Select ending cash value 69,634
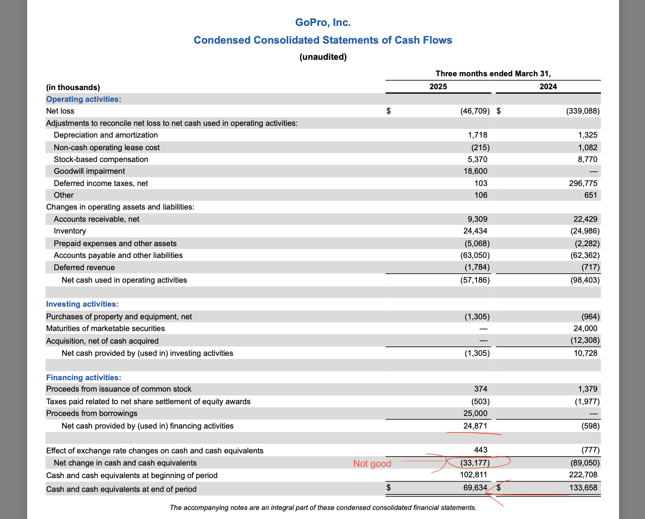 point(476,488)
